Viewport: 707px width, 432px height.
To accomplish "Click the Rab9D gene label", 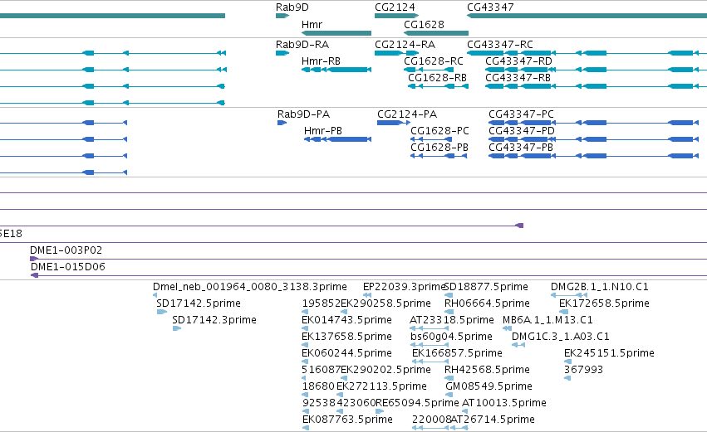I will pos(292,7).
